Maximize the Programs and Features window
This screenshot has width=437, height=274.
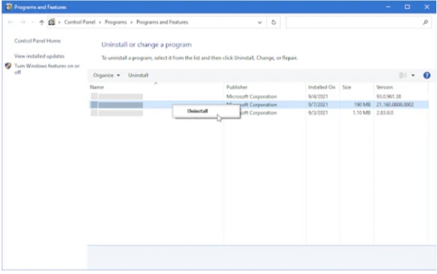[407, 7]
